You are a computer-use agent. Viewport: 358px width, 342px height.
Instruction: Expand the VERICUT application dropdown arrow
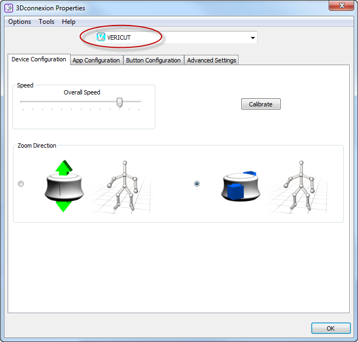pos(253,37)
